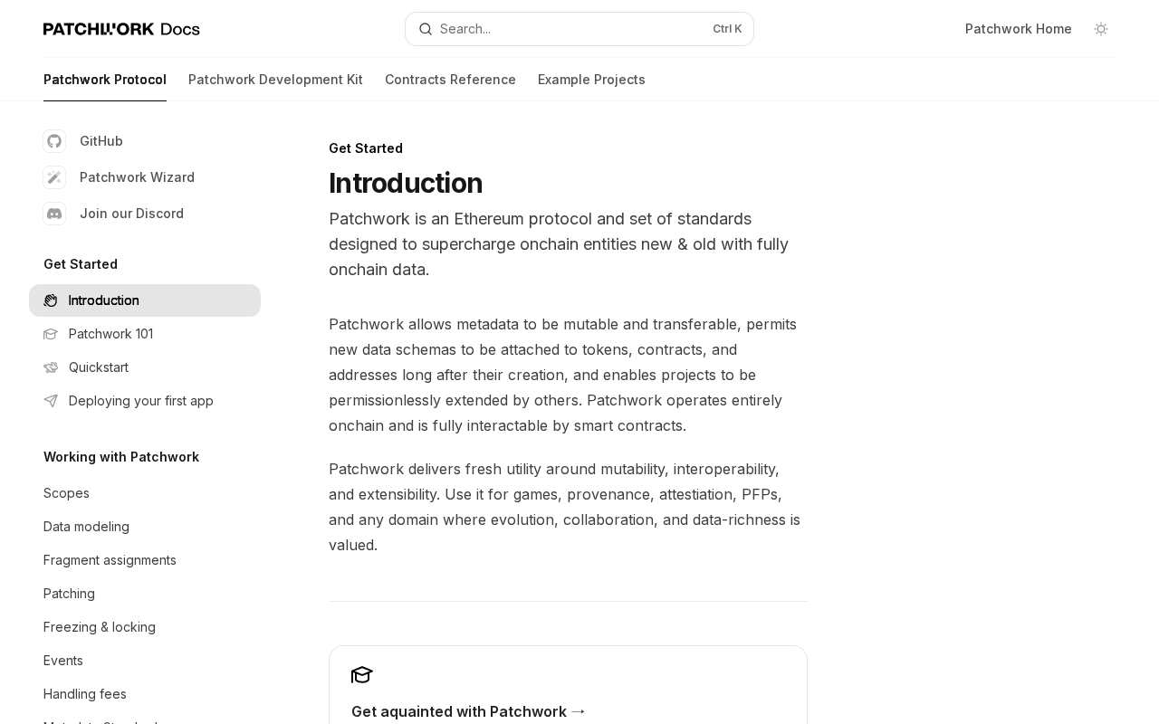This screenshot has height=724, width=1159.
Task: Click the Patchwork Home link
Action: coord(1018,29)
